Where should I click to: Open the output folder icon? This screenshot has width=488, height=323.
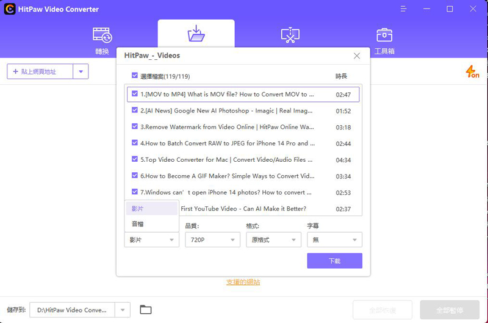[146, 310]
